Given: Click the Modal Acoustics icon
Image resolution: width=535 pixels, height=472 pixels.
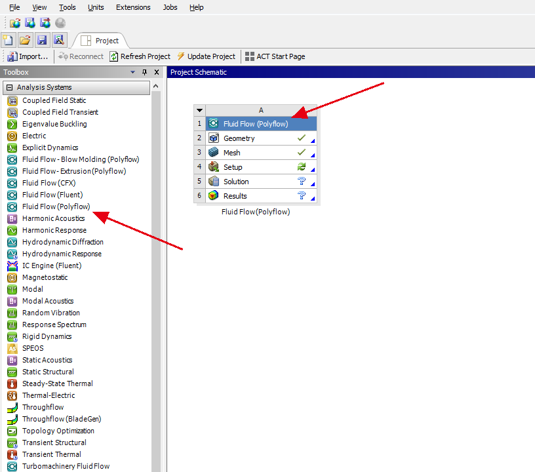Looking at the screenshot, I should pyautogui.click(x=12, y=301).
